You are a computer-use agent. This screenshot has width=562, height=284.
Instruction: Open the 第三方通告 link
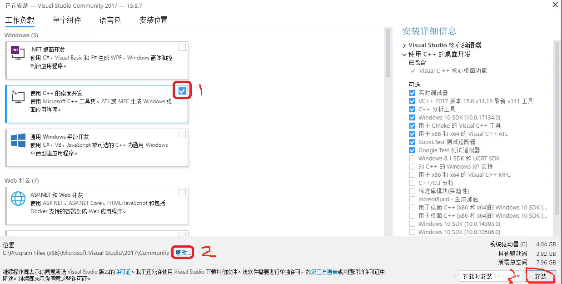point(324,272)
